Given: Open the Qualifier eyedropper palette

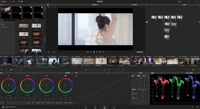Looking at the screenshot, I should [x=90, y=70].
